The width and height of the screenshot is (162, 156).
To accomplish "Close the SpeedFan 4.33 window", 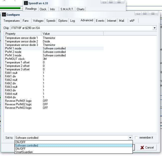I will point(119,2).
